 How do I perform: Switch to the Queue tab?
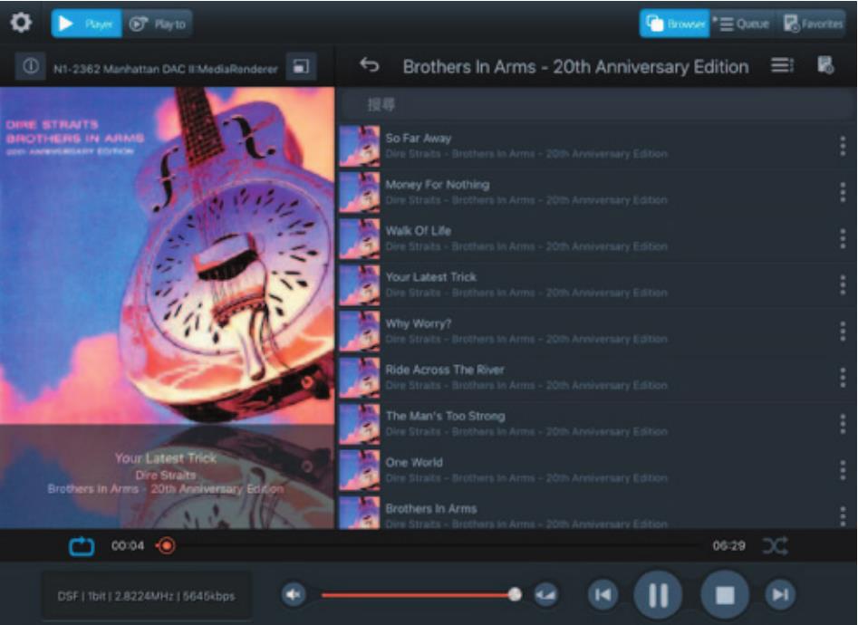pyautogui.click(x=745, y=24)
